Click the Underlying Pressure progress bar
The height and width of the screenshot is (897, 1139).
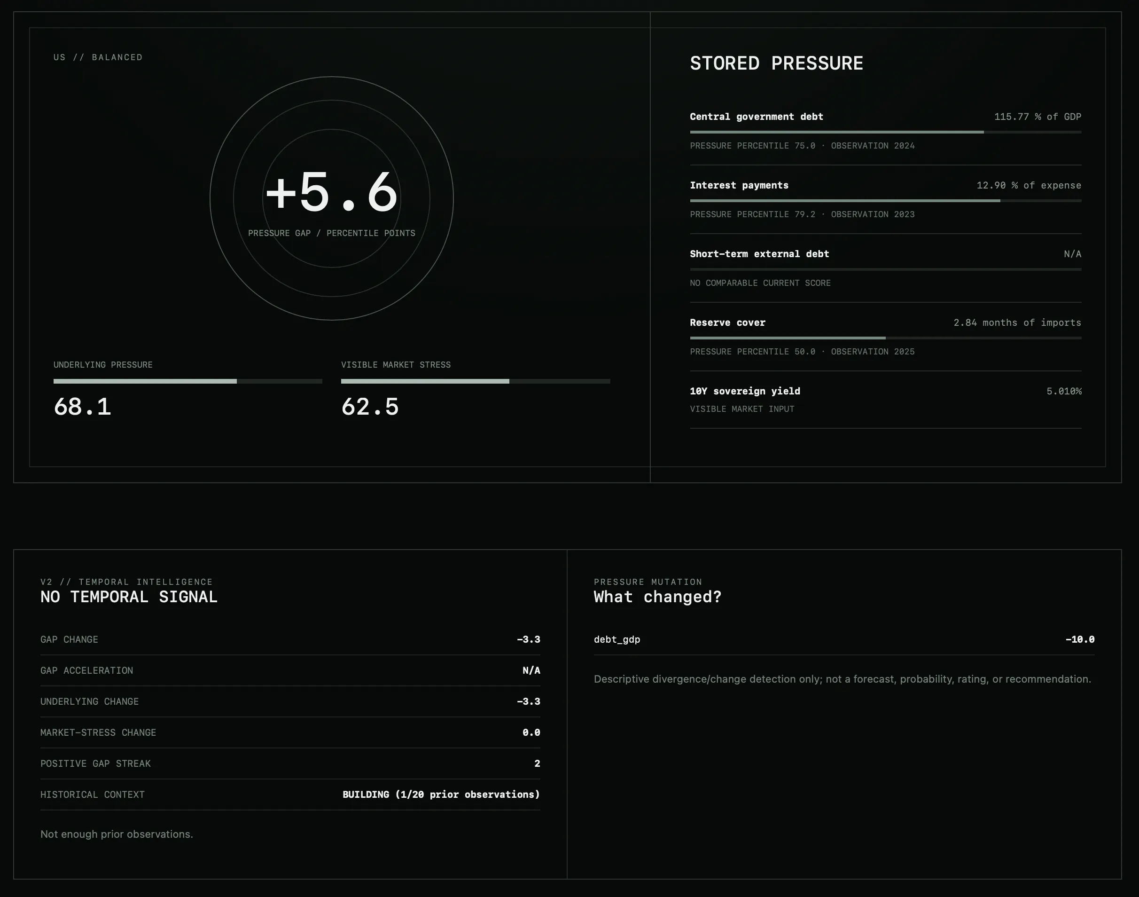(188, 381)
